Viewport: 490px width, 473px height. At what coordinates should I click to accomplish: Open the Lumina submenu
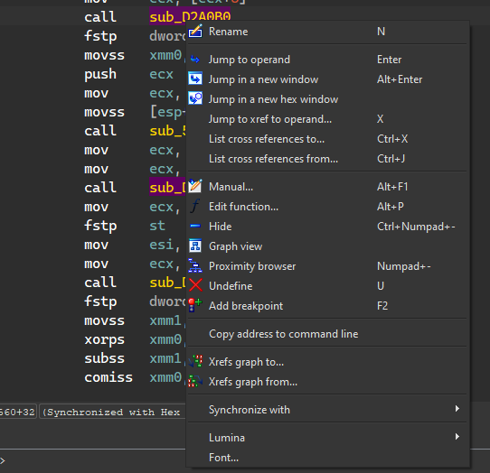(x=327, y=438)
